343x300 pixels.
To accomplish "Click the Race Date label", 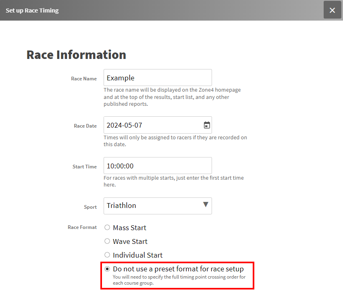I will pos(85,126).
